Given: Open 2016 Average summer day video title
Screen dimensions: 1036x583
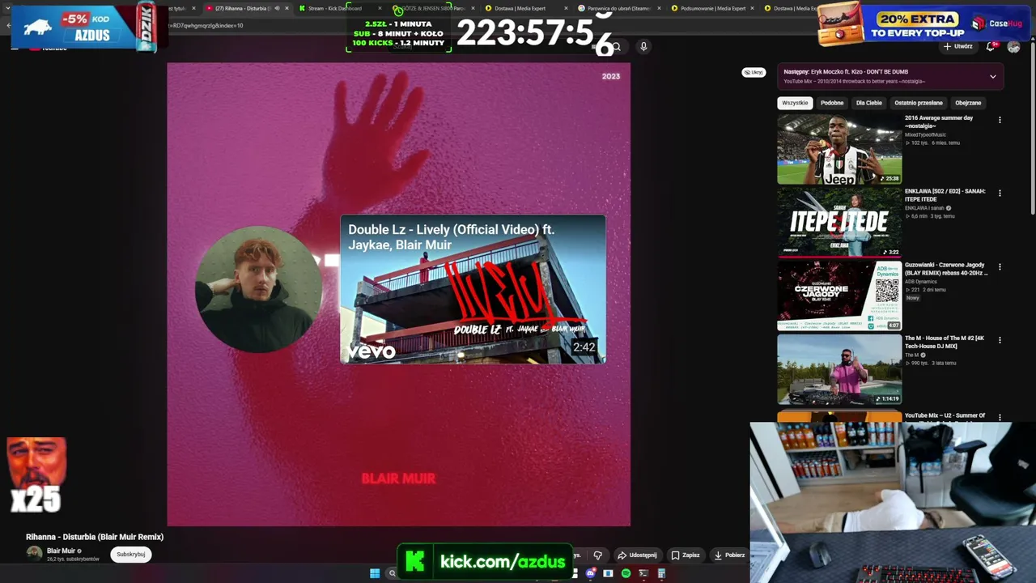Looking at the screenshot, I should tap(939, 121).
